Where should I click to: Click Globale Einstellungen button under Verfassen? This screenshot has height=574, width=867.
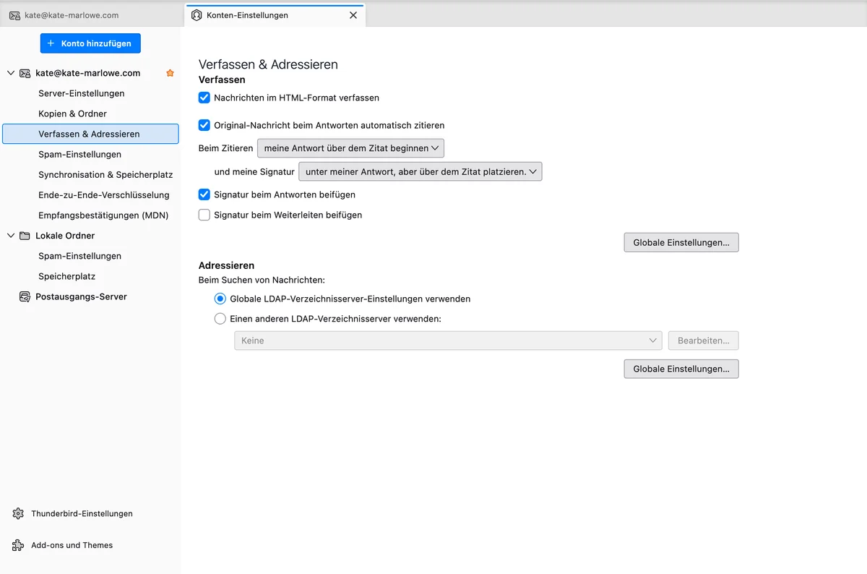[x=681, y=242]
